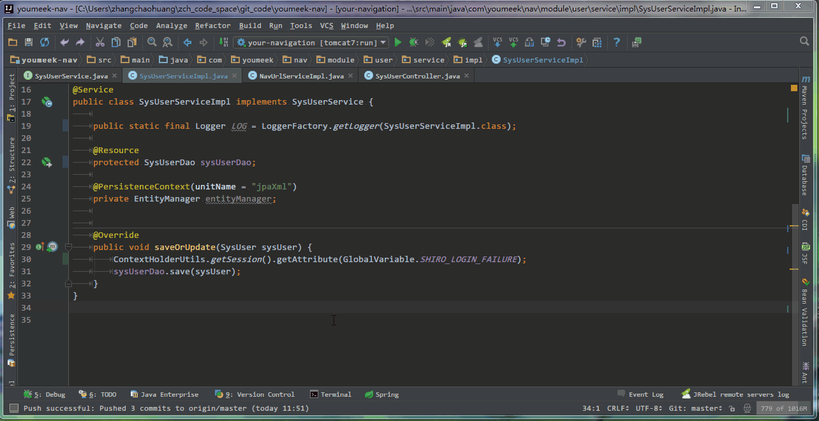Open the Terminal tool window button
This screenshot has width=819, height=421.
[x=330, y=394]
